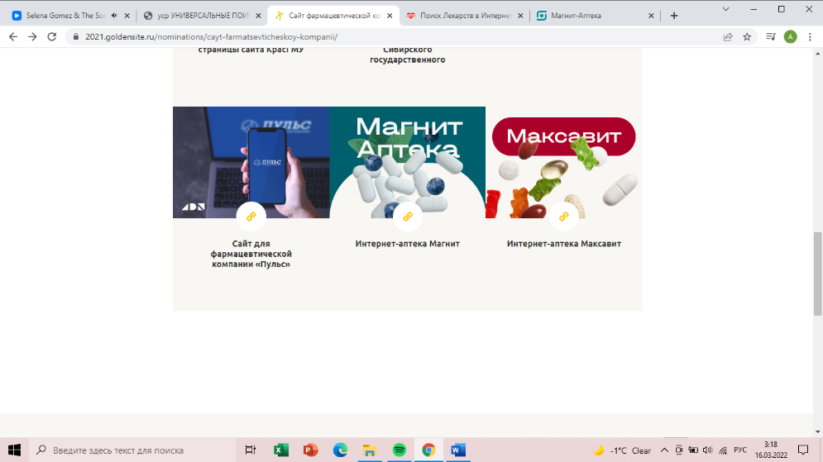The height and width of the screenshot is (462, 823).
Task: Open the media control icon in toolbar
Action: point(771,36)
